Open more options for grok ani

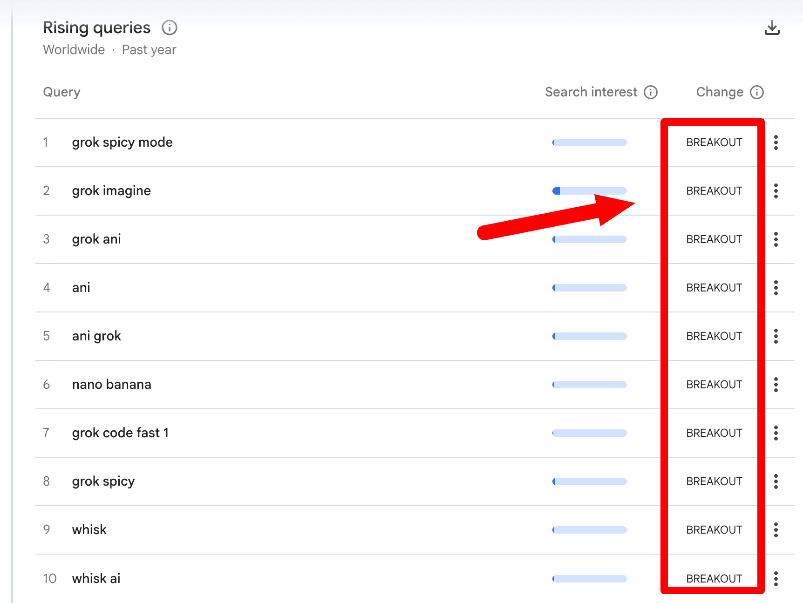(776, 239)
